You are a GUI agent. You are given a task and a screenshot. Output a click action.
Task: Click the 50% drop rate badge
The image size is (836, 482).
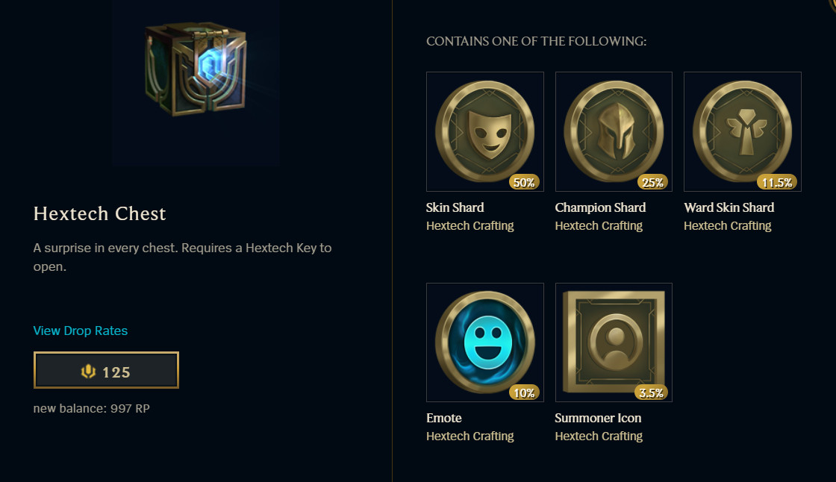[x=524, y=182]
